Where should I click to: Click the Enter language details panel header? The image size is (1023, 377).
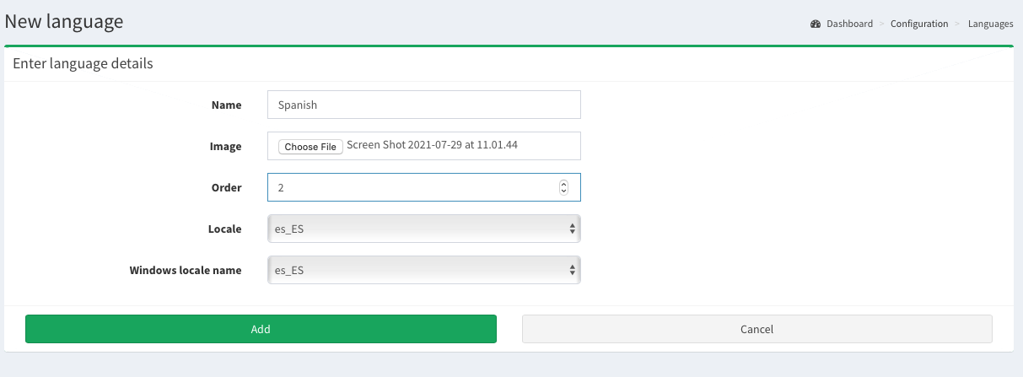pyautogui.click(x=83, y=63)
